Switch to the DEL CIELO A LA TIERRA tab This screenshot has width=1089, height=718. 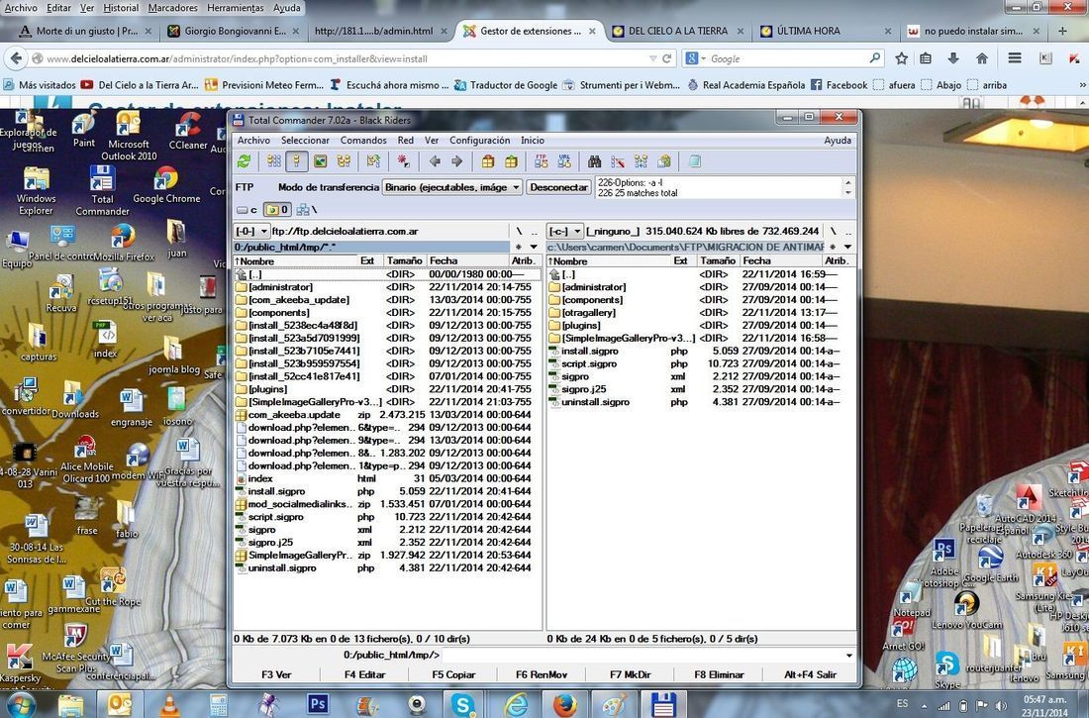(x=678, y=32)
